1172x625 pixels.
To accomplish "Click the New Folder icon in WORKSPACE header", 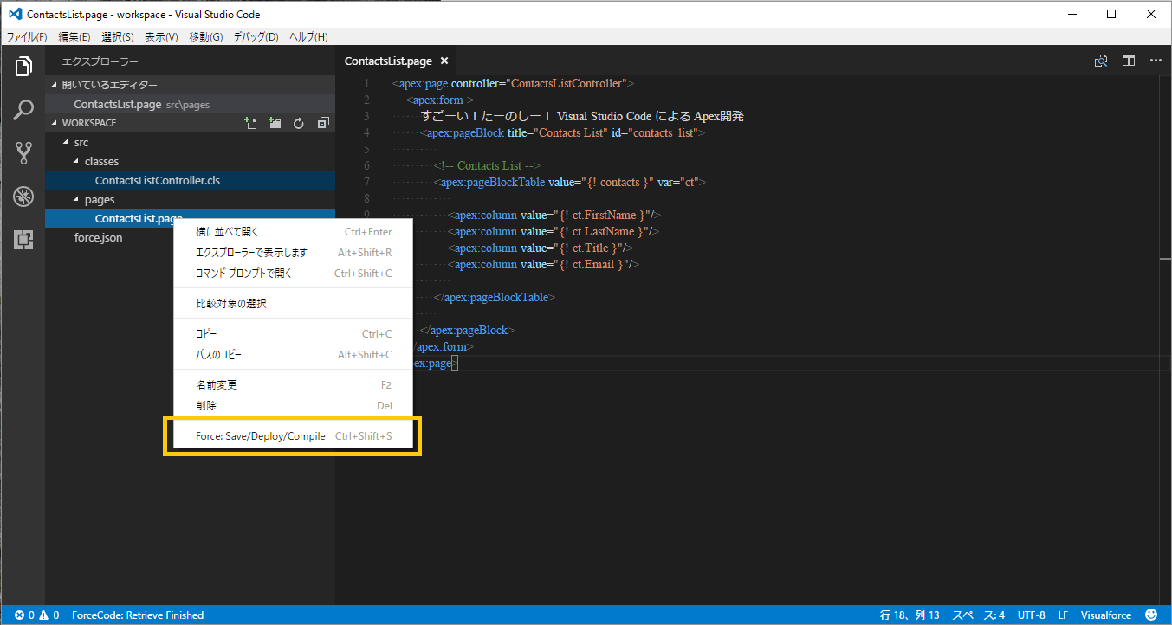I will 275,123.
